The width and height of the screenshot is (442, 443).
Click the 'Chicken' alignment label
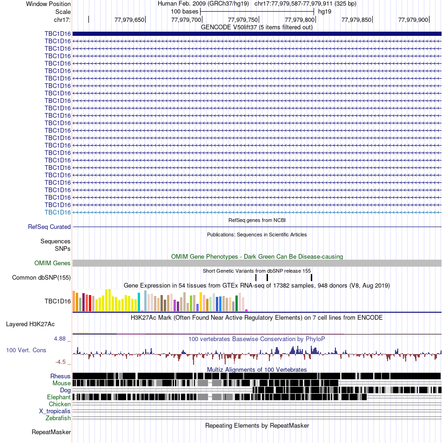tap(60, 404)
